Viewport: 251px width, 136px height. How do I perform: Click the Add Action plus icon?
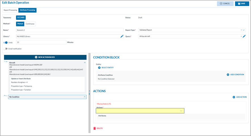[x=234, y=97]
